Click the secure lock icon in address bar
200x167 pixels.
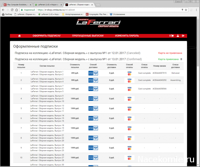click(22, 10)
